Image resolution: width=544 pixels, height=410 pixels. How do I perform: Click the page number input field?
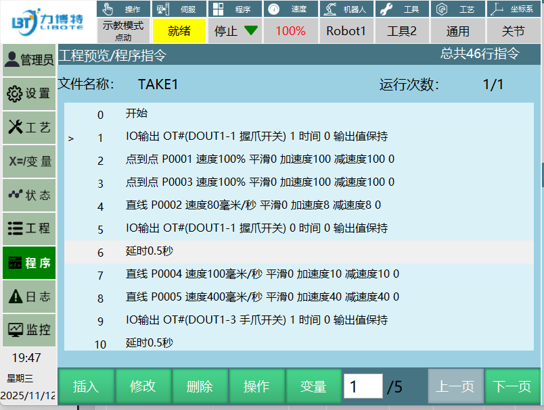pos(363,386)
